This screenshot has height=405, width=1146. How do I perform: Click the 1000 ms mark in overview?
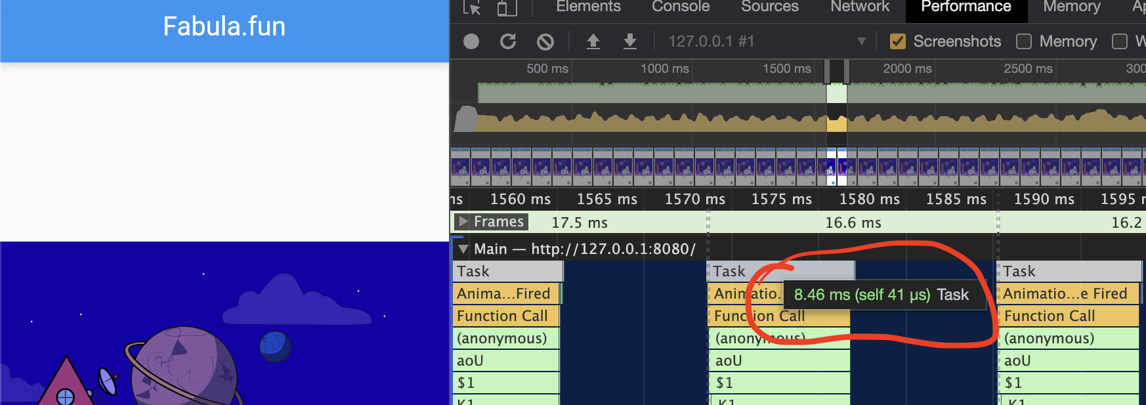[x=664, y=68]
